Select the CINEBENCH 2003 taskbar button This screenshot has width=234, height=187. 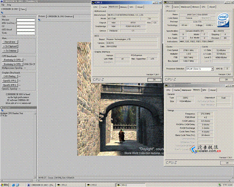coord(41,185)
